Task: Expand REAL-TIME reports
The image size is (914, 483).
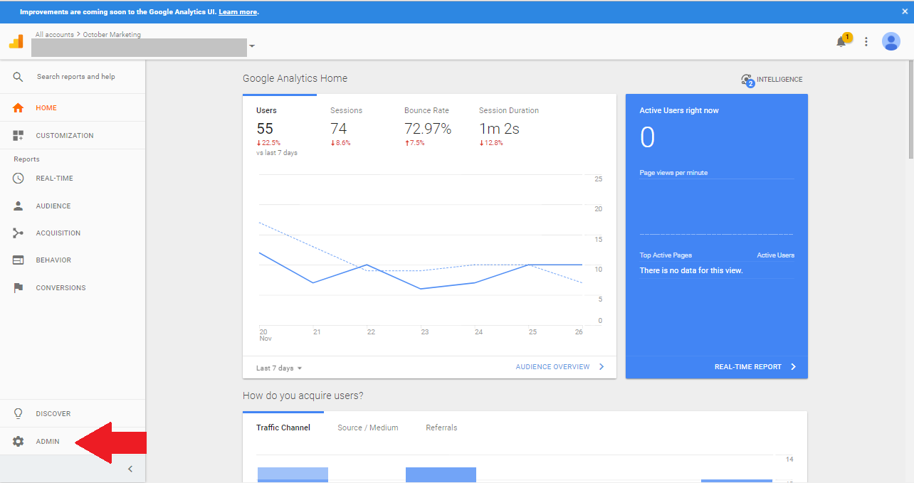Action: pos(55,179)
